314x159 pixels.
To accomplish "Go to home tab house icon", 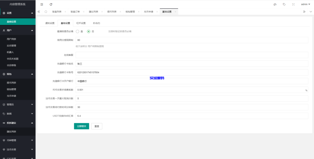I will coord(46,12).
